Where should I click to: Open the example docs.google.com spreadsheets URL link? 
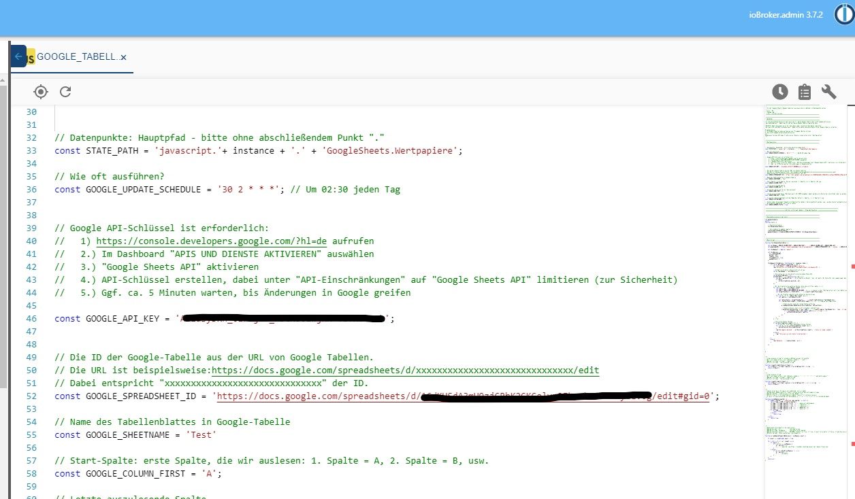click(405, 370)
